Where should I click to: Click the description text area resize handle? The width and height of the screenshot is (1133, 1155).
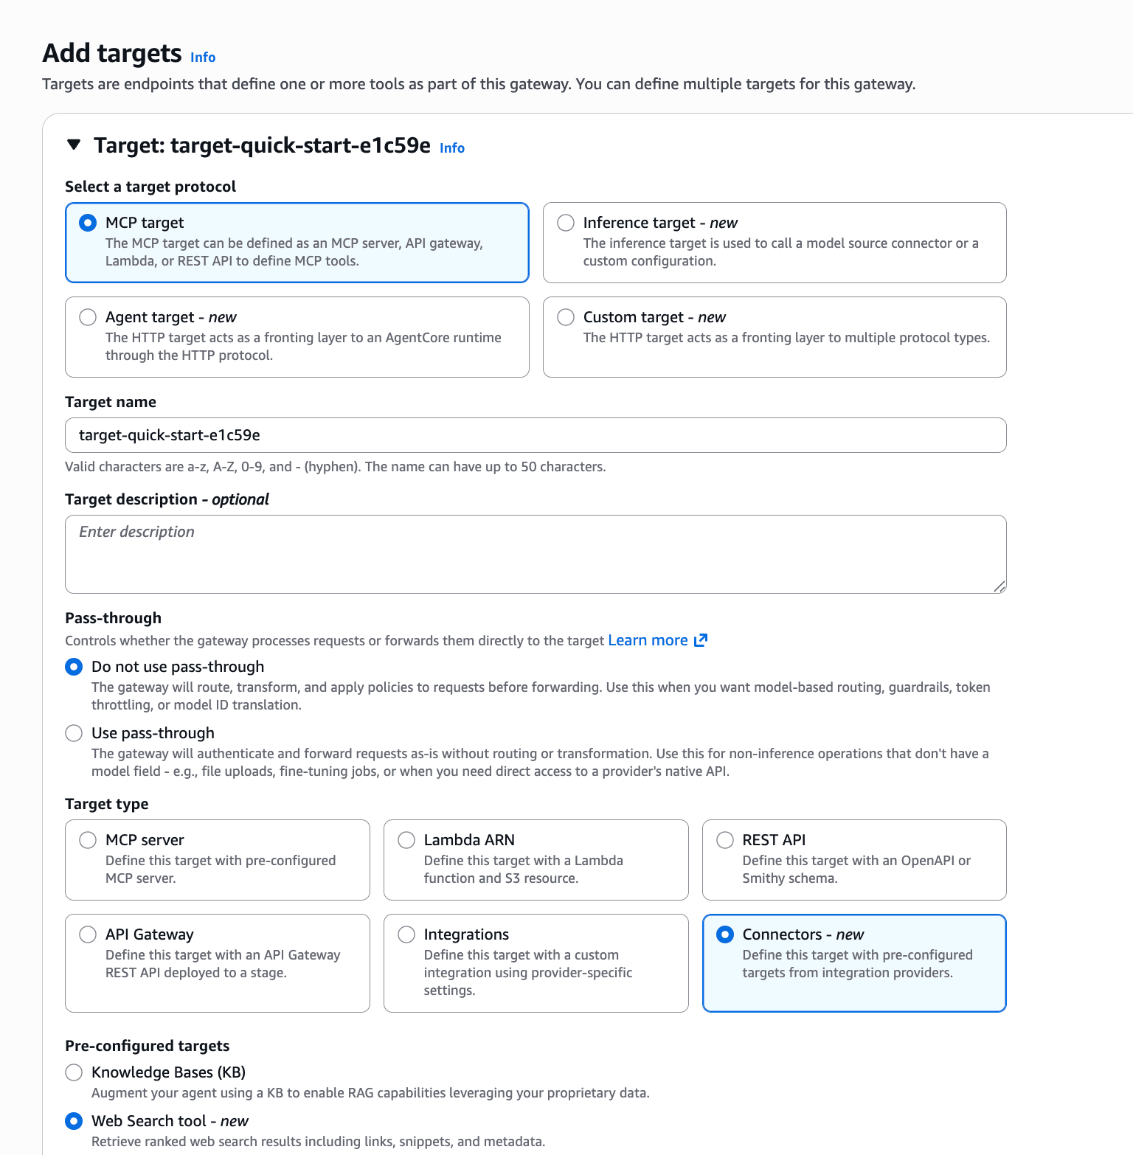pos(999,586)
